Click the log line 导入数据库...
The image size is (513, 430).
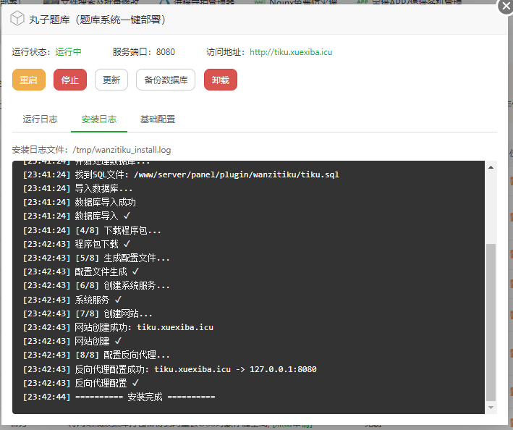(x=77, y=188)
